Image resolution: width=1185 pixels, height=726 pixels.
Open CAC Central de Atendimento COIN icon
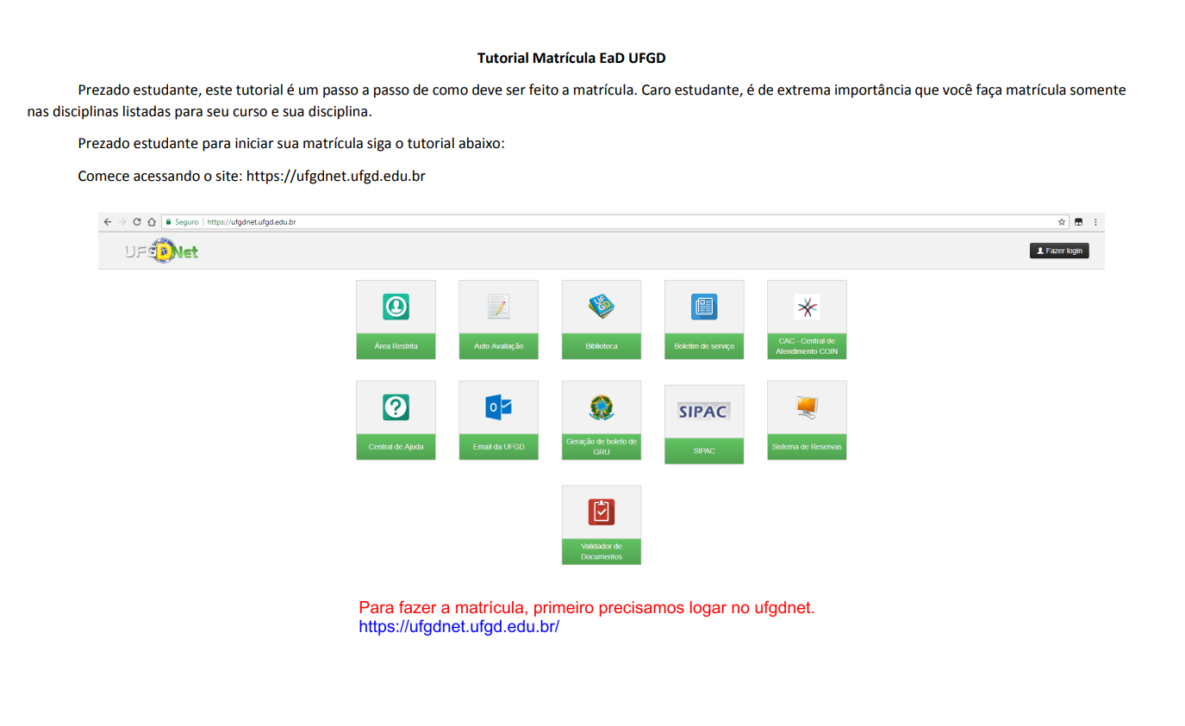(x=807, y=307)
